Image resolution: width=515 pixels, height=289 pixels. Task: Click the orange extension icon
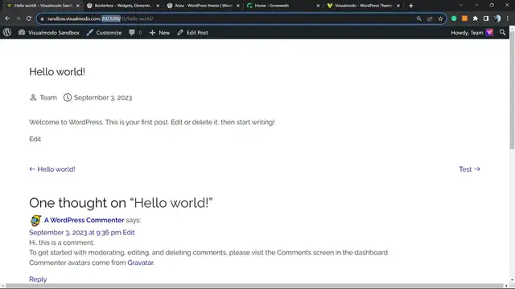tap(464, 18)
